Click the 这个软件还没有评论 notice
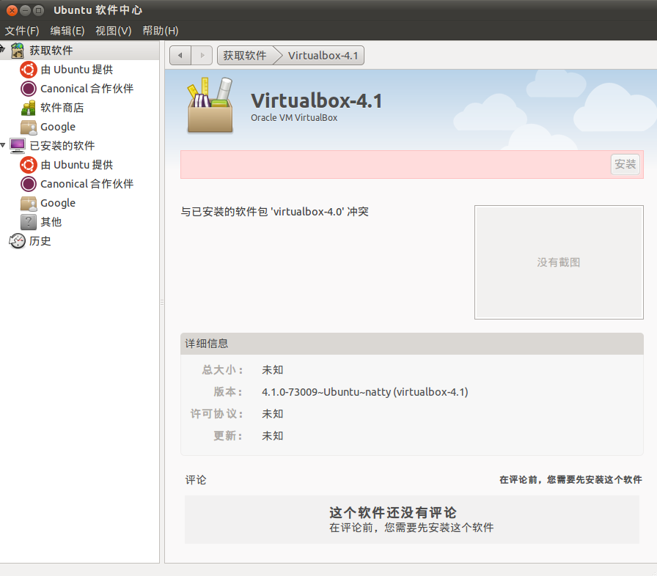The height and width of the screenshot is (576, 657). tap(392, 512)
